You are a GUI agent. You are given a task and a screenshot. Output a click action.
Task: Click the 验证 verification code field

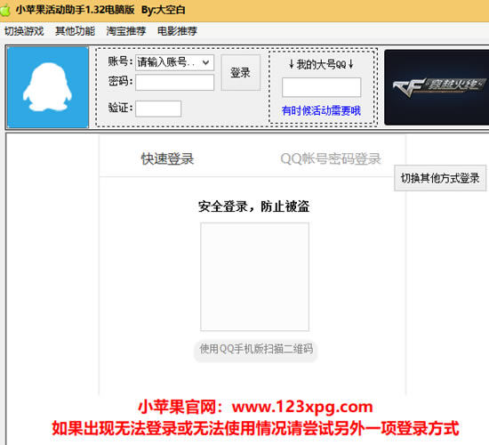tap(158, 109)
